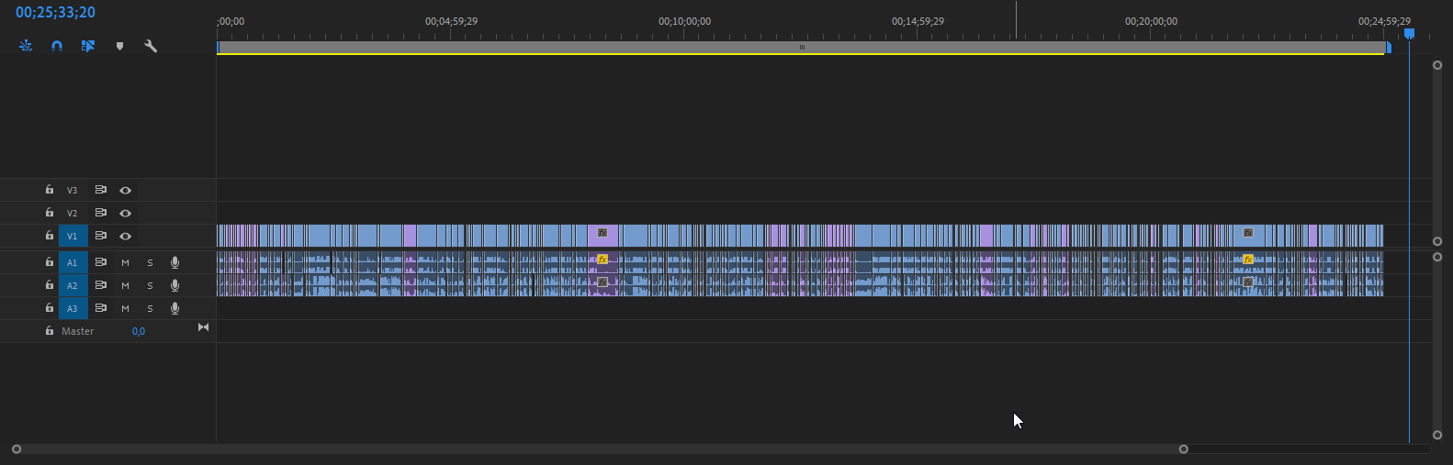The image size is (1453, 465).
Task: Click voice-over record mic on A1
Action: click(x=175, y=262)
